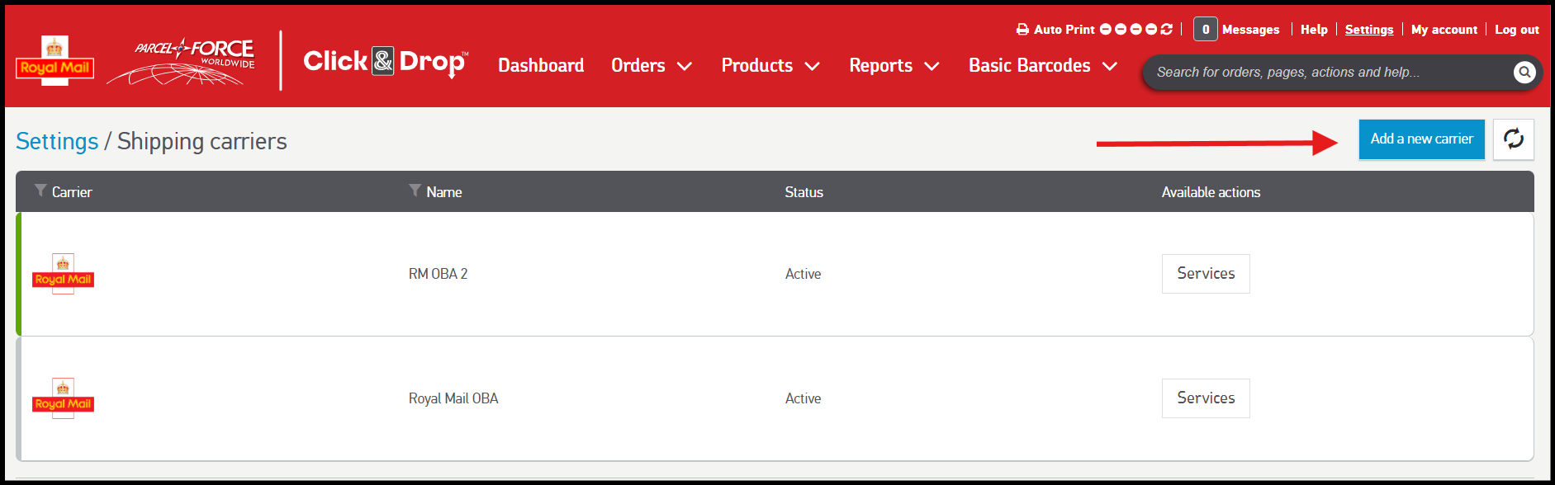Follow the Settings breadcrumb link

pyautogui.click(x=57, y=142)
